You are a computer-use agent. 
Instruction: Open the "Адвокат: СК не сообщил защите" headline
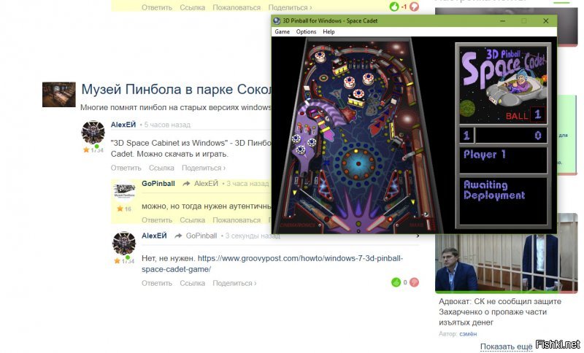pyautogui.click(x=500, y=311)
